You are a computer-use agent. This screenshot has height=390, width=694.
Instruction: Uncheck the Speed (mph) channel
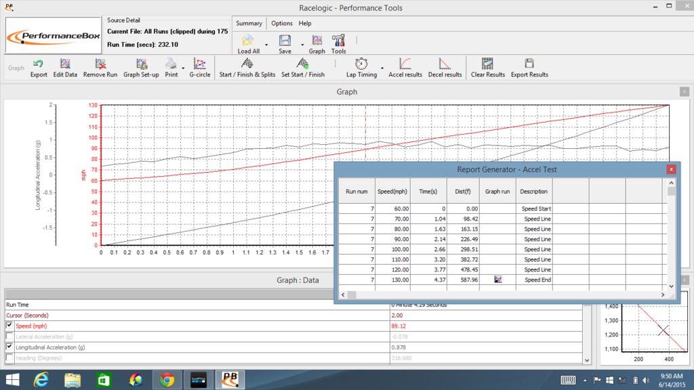click(x=9, y=326)
